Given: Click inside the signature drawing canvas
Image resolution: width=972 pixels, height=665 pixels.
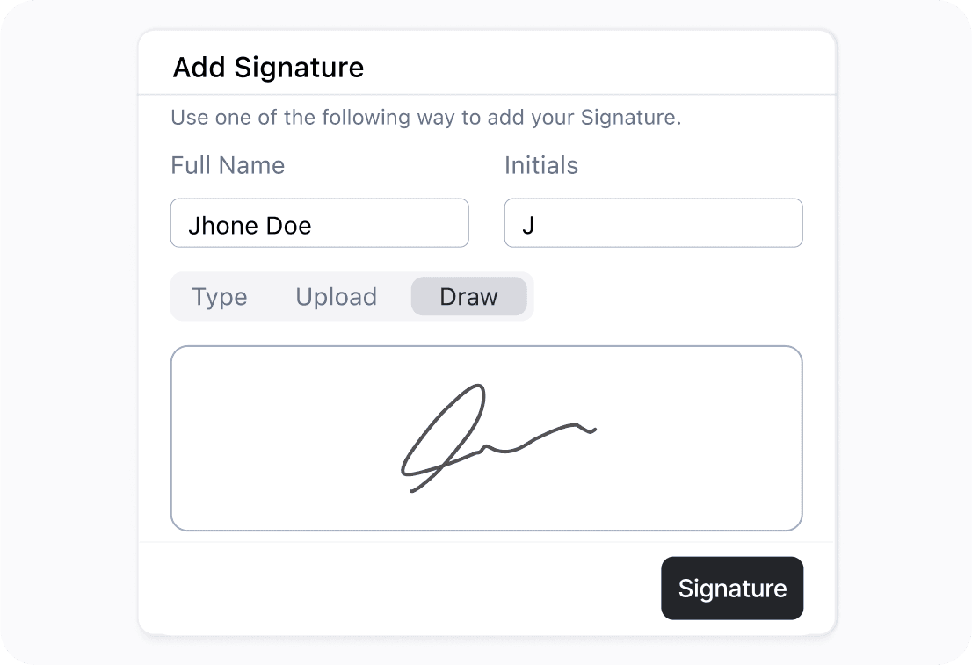Looking at the screenshot, I should 486,438.
